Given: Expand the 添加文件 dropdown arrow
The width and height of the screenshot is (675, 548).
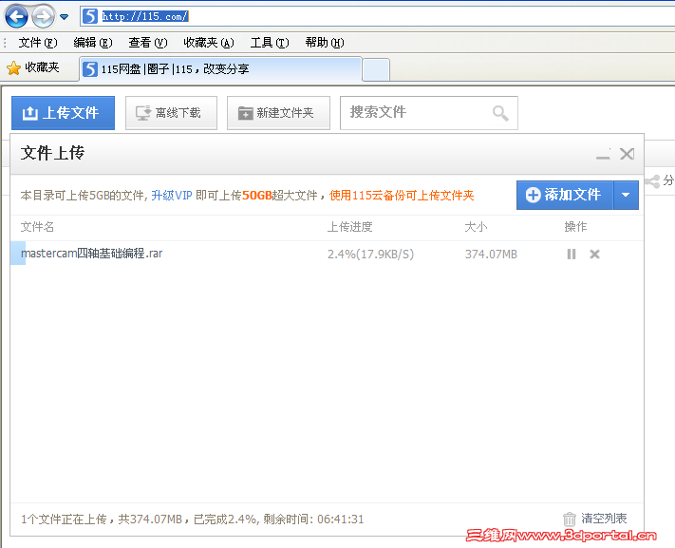Looking at the screenshot, I should pos(626,195).
